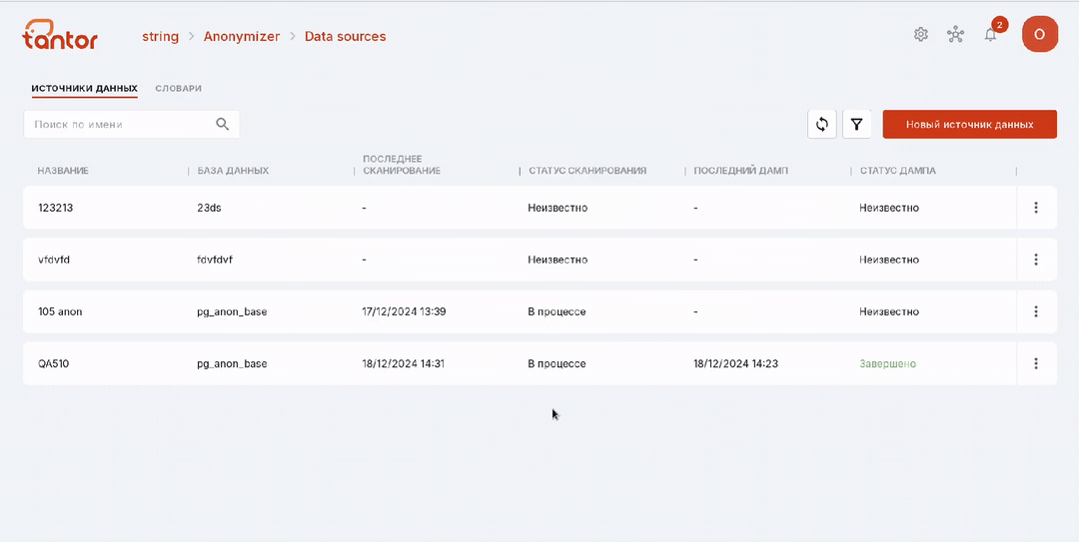This screenshot has height=542, width=1079.
Task: Open the filter funnel button
Action: [x=857, y=125]
